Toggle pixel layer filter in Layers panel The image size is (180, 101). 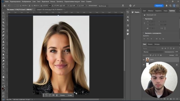click(162, 49)
